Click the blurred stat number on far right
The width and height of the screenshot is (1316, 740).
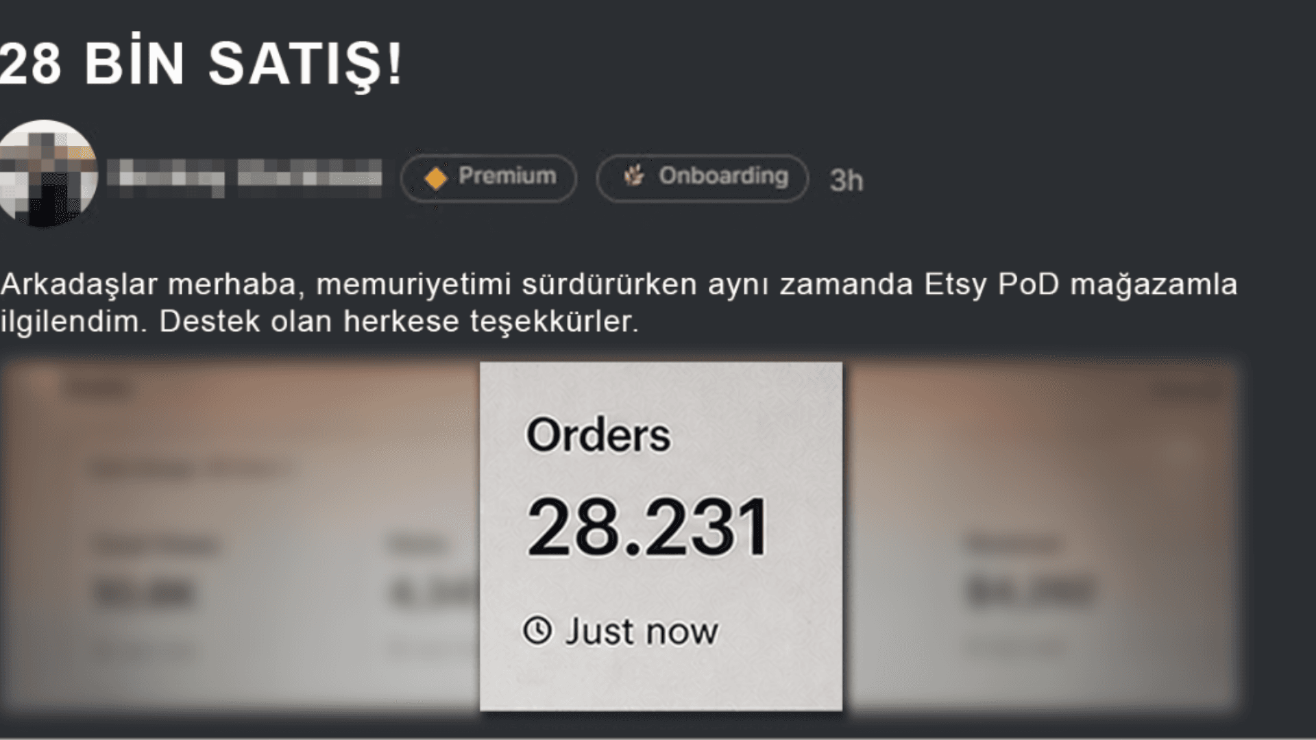tap(1030, 592)
